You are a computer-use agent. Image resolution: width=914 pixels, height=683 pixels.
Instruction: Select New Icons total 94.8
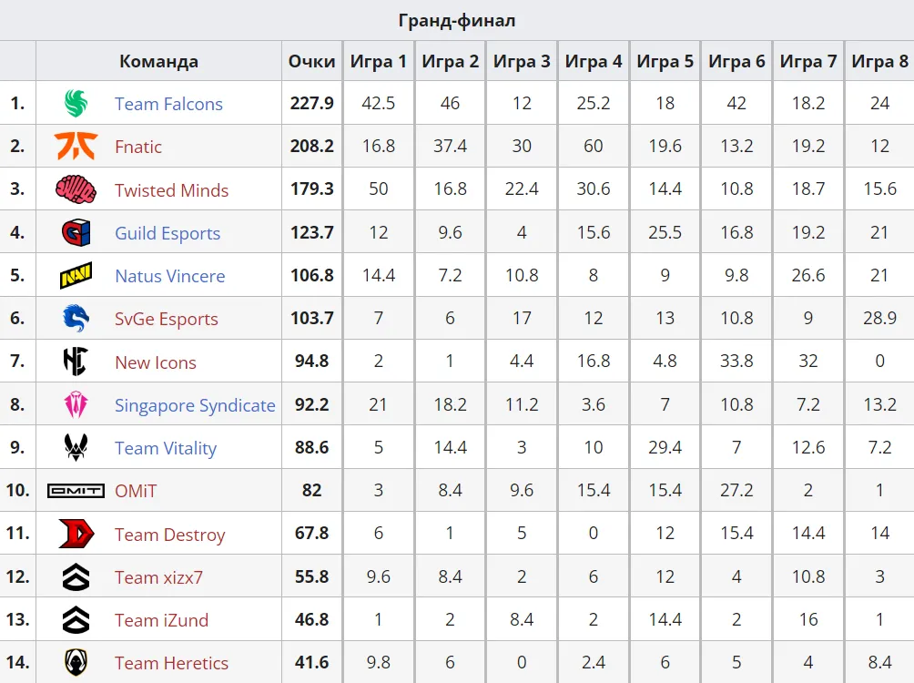click(x=312, y=361)
